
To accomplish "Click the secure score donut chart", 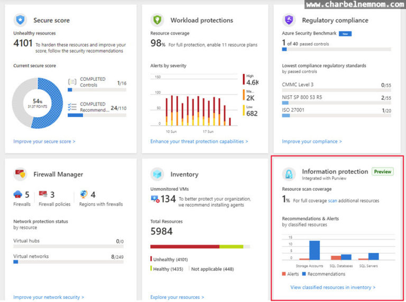I will pos(38,103).
